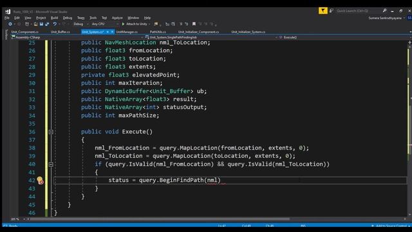This screenshot has width=412, height=232.
Task: Click the Navigate Backward toolbar icon
Action: click(10, 24)
